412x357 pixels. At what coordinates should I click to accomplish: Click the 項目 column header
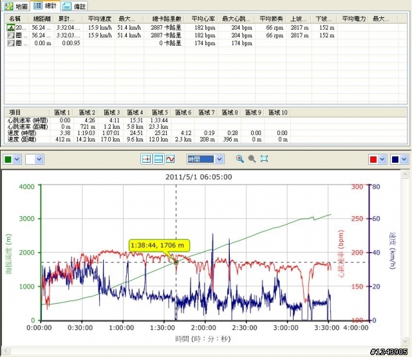click(28, 113)
